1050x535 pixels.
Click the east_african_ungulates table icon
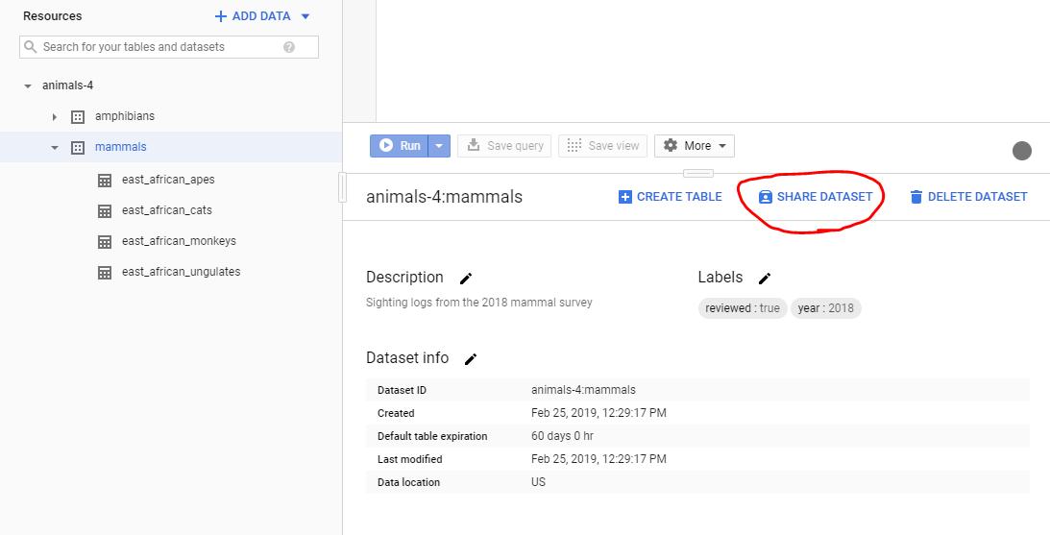[105, 273]
